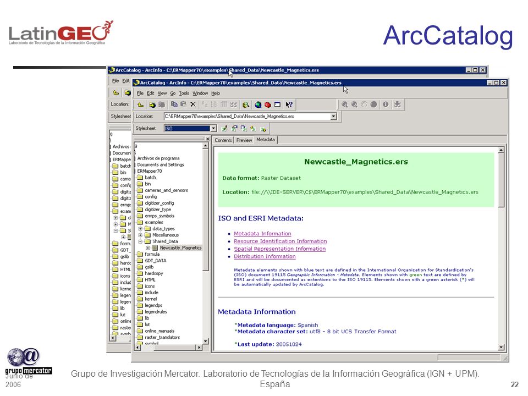Select the Zoom Out geography tool
Viewport: 528px width, 396px height.
pos(354,105)
